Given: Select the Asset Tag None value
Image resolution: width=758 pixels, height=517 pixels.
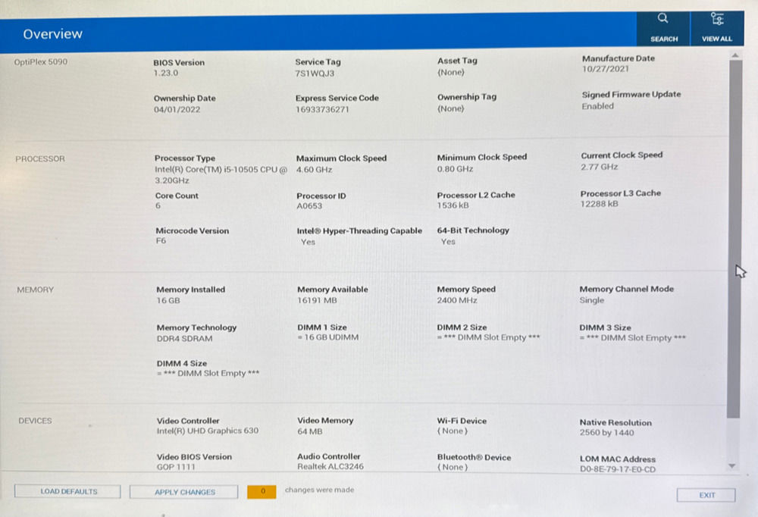Looking at the screenshot, I should click(450, 72).
